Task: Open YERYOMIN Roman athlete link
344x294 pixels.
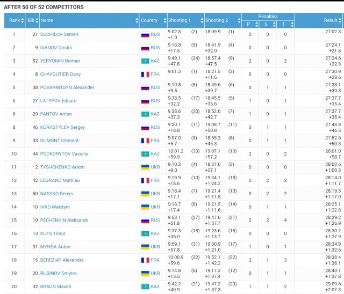Action: 60,61
